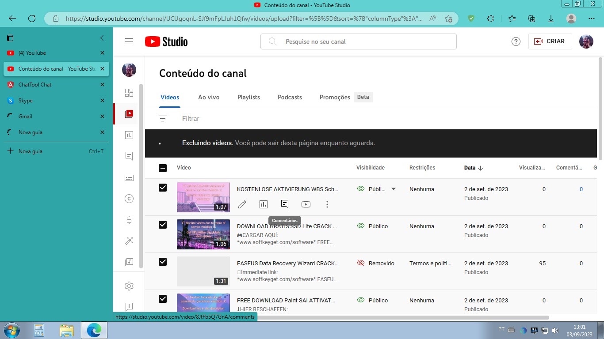604x339 pixels.
Task: Open comments for KOSTENLOSE AKTIVIERUNG video
Action: pyautogui.click(x=285, y=204)
